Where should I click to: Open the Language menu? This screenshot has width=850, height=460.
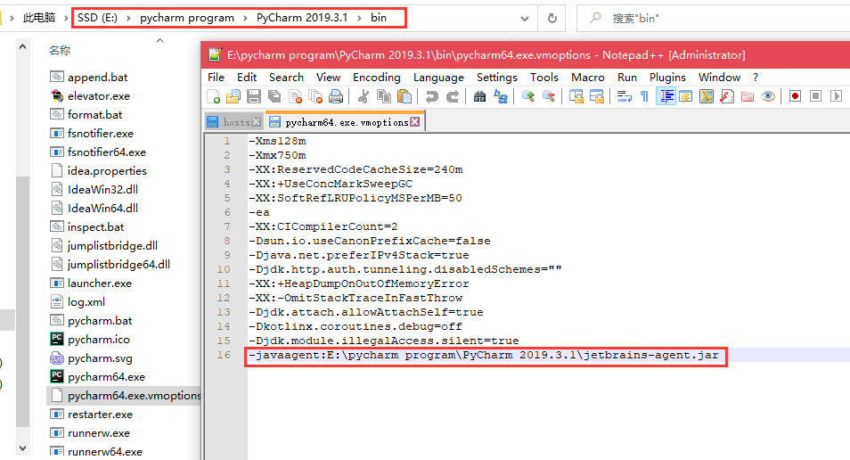438,77
